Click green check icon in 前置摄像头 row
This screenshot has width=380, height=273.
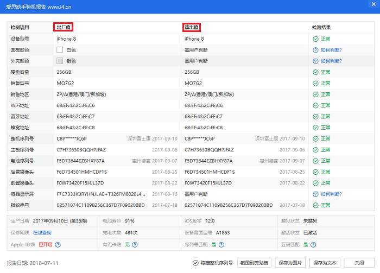point(315,183)
